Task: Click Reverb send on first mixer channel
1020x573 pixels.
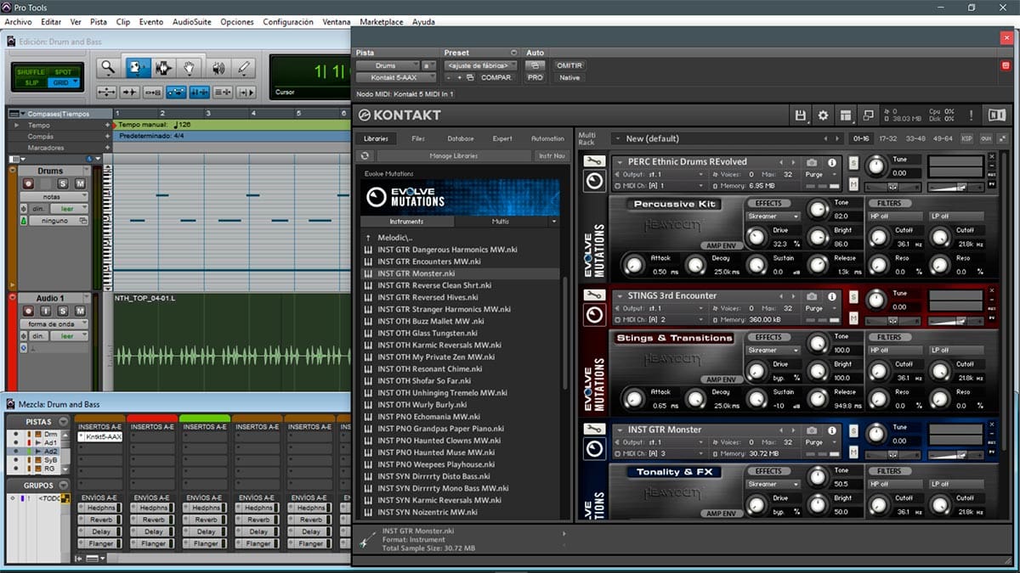Action: [99, 520]
